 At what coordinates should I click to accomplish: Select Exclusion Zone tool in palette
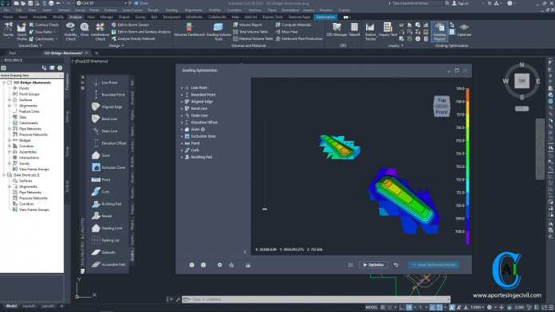[x=108, y=167]
